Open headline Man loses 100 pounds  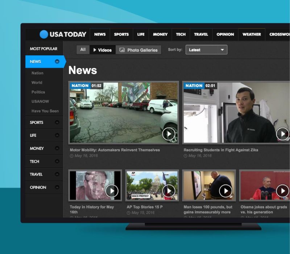tap(208, 209)
